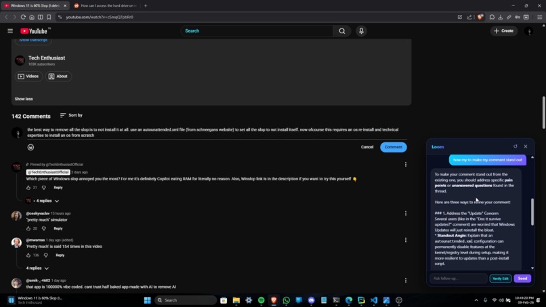546x307 pixels.
Task: Click the browser home icon
Action: click(x=32, y=17)
